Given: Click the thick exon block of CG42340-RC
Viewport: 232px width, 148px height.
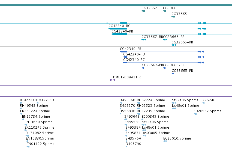Looking at the screenshot, I should click(x=118, y=29).
